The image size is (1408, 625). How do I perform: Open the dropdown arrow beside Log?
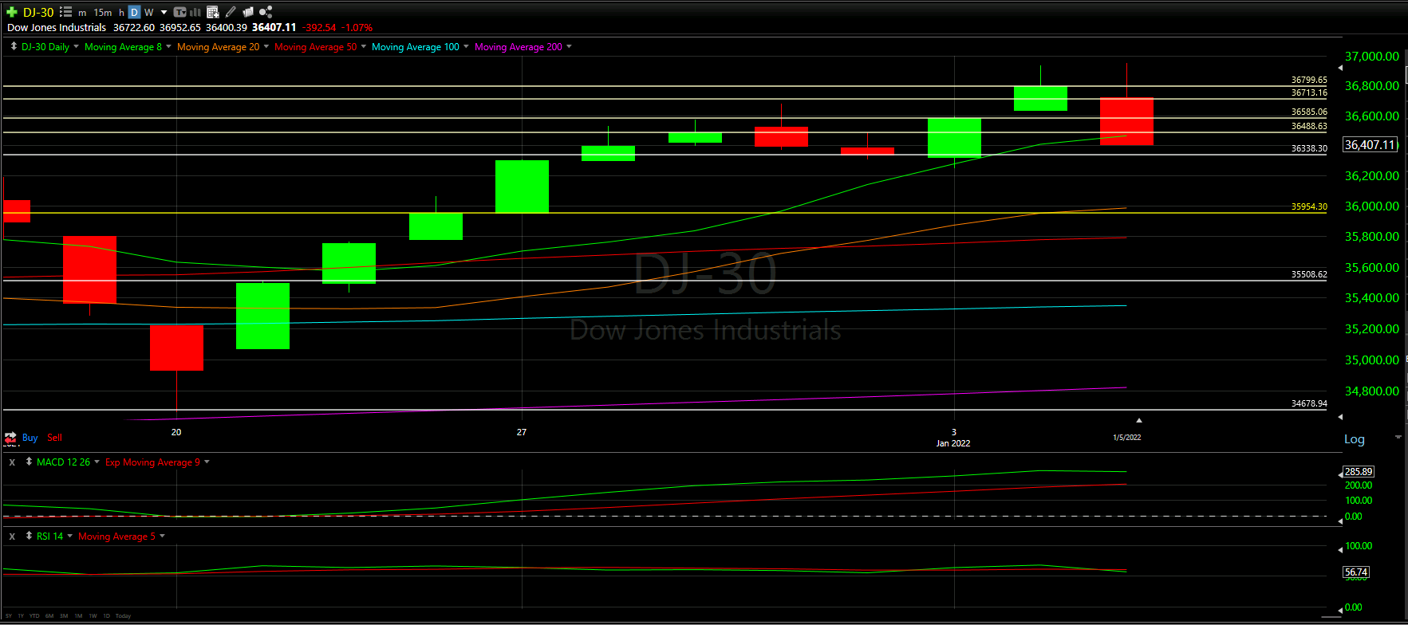[x=1398, y=437]
